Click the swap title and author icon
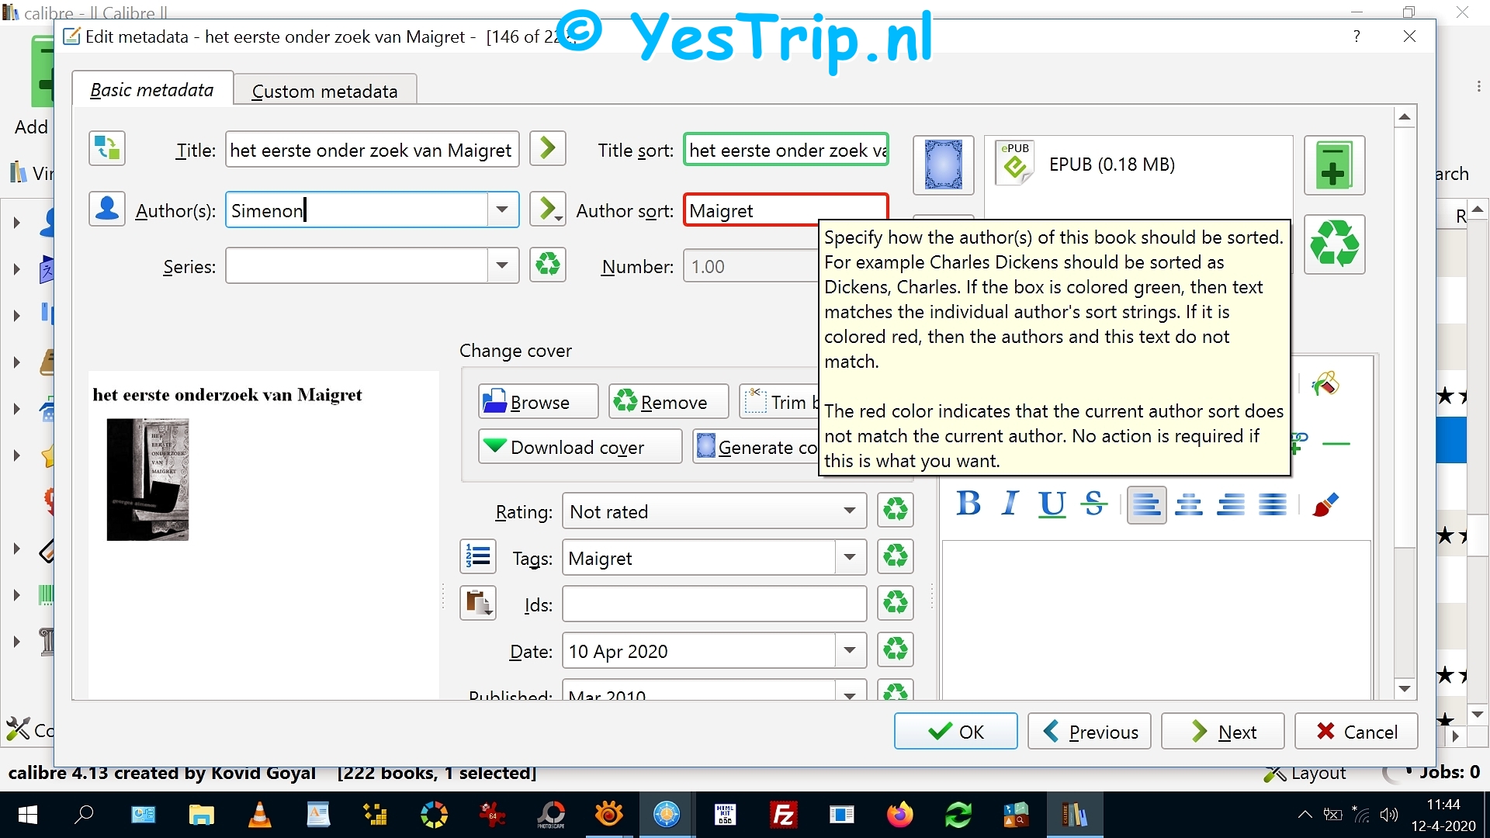1490x838 pixels. (107, 149)
